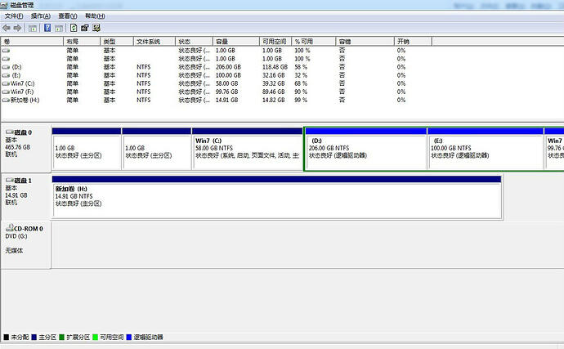Click the Disk Management title bar icon

[4, 5]
